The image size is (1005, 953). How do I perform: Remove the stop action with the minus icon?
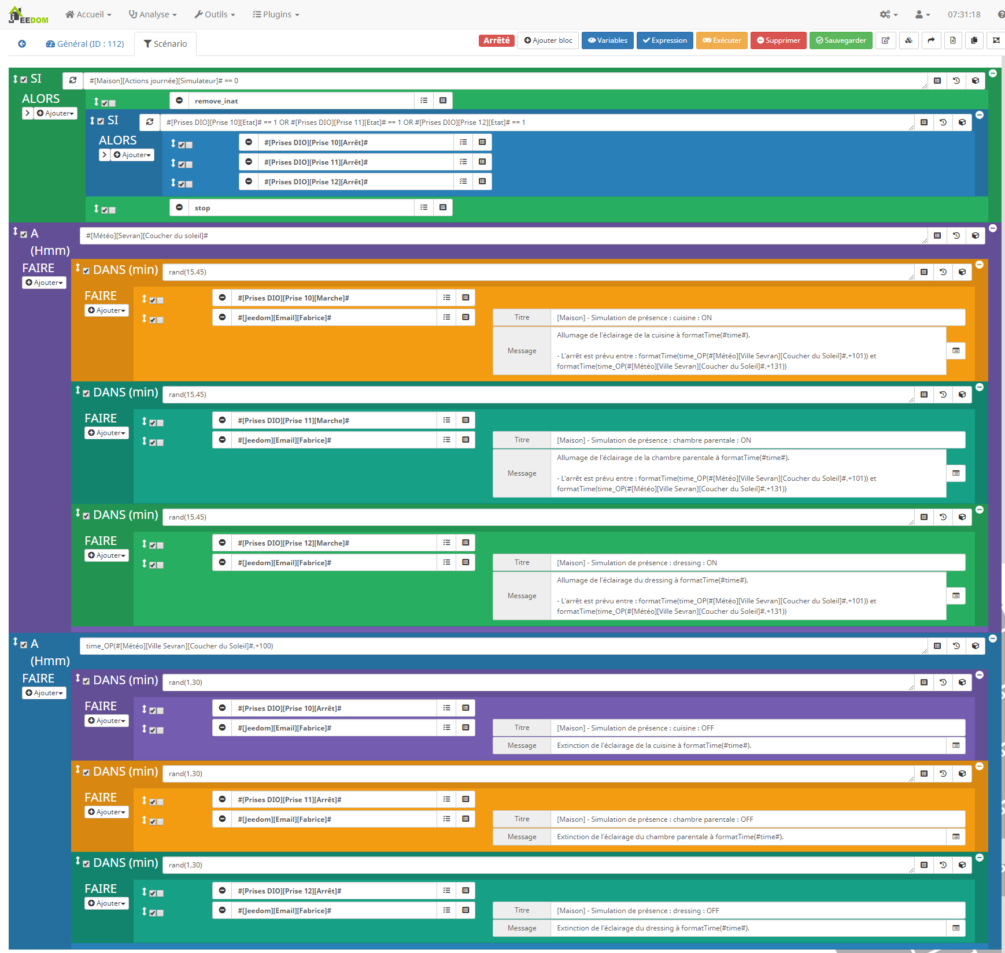coord(179,207)
